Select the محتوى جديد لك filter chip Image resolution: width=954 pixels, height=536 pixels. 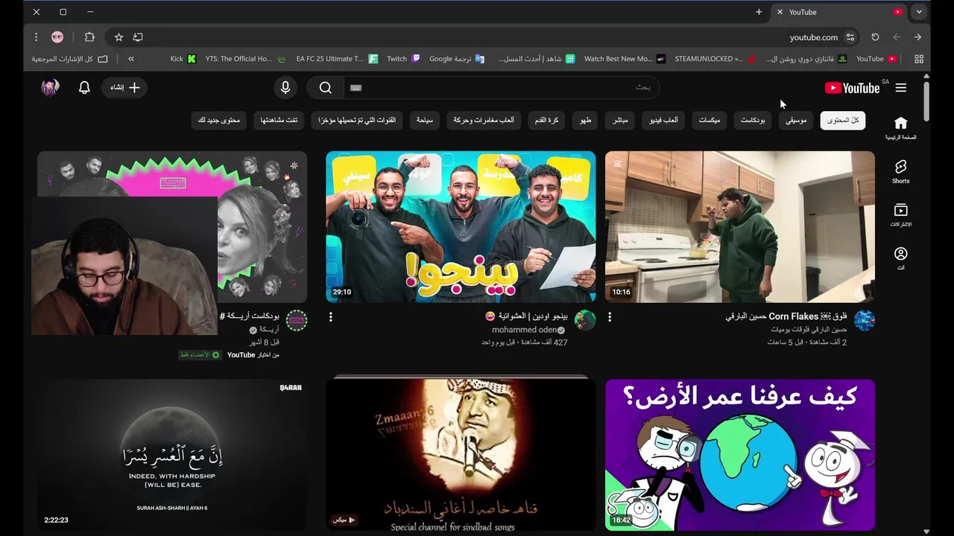pos(219,120)
